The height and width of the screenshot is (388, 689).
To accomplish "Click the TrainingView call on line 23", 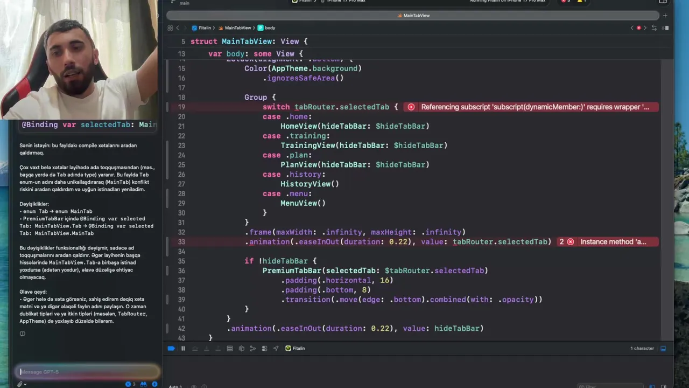I will pos(364,145).
